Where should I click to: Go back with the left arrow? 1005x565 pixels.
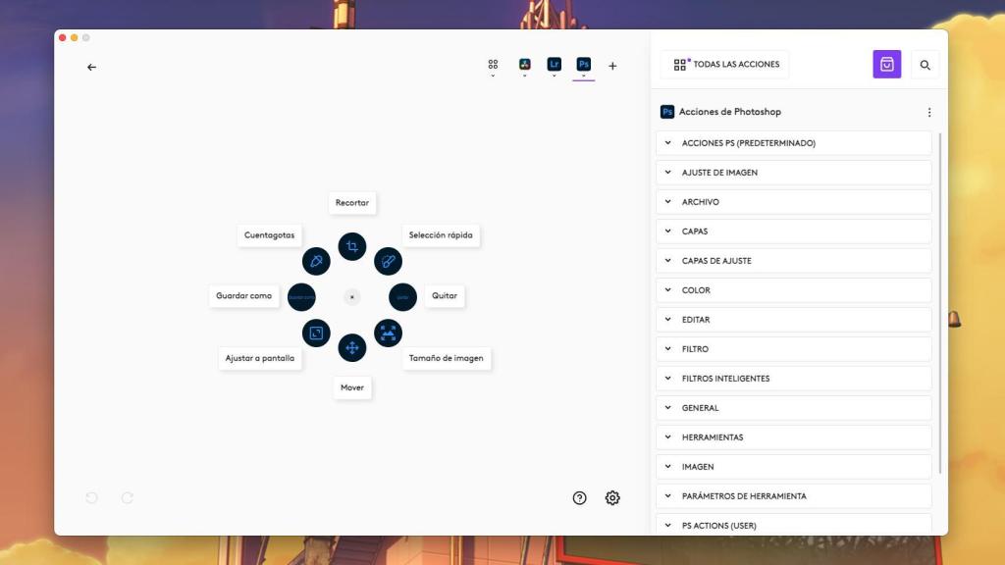click(91, 67)
